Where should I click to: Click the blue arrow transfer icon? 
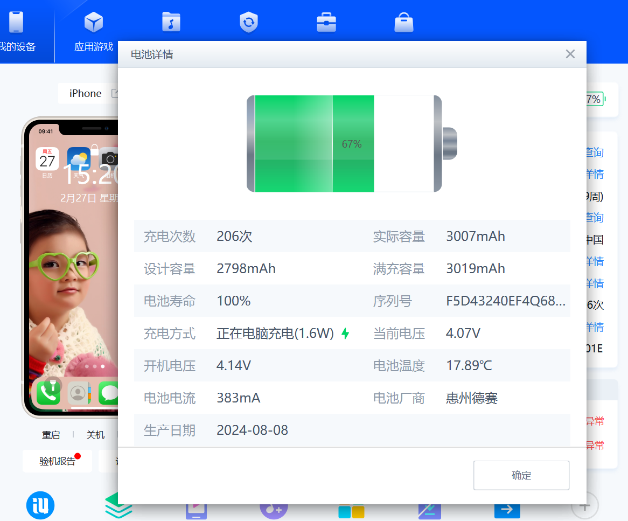[507, 509]
